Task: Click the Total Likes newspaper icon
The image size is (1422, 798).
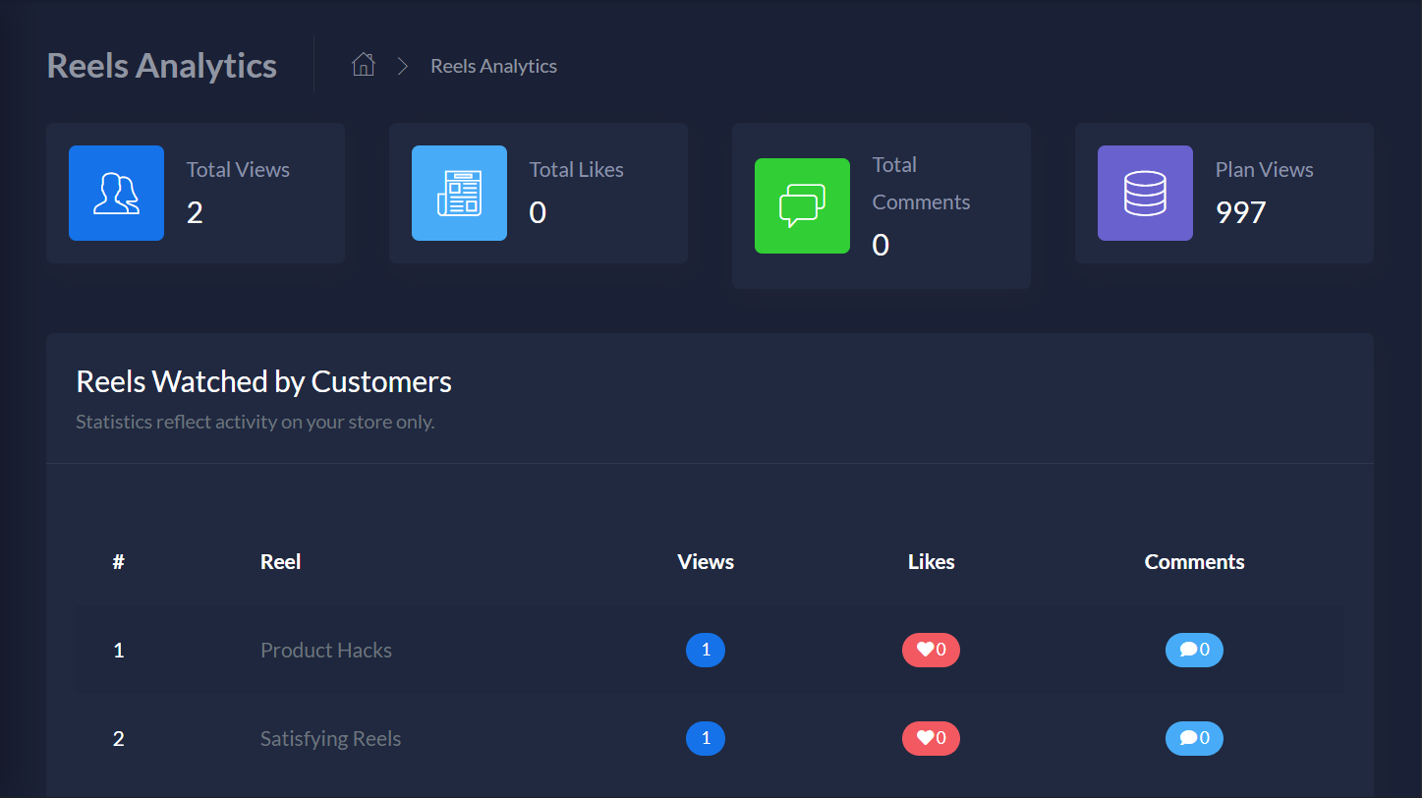Action: (459, 193)
